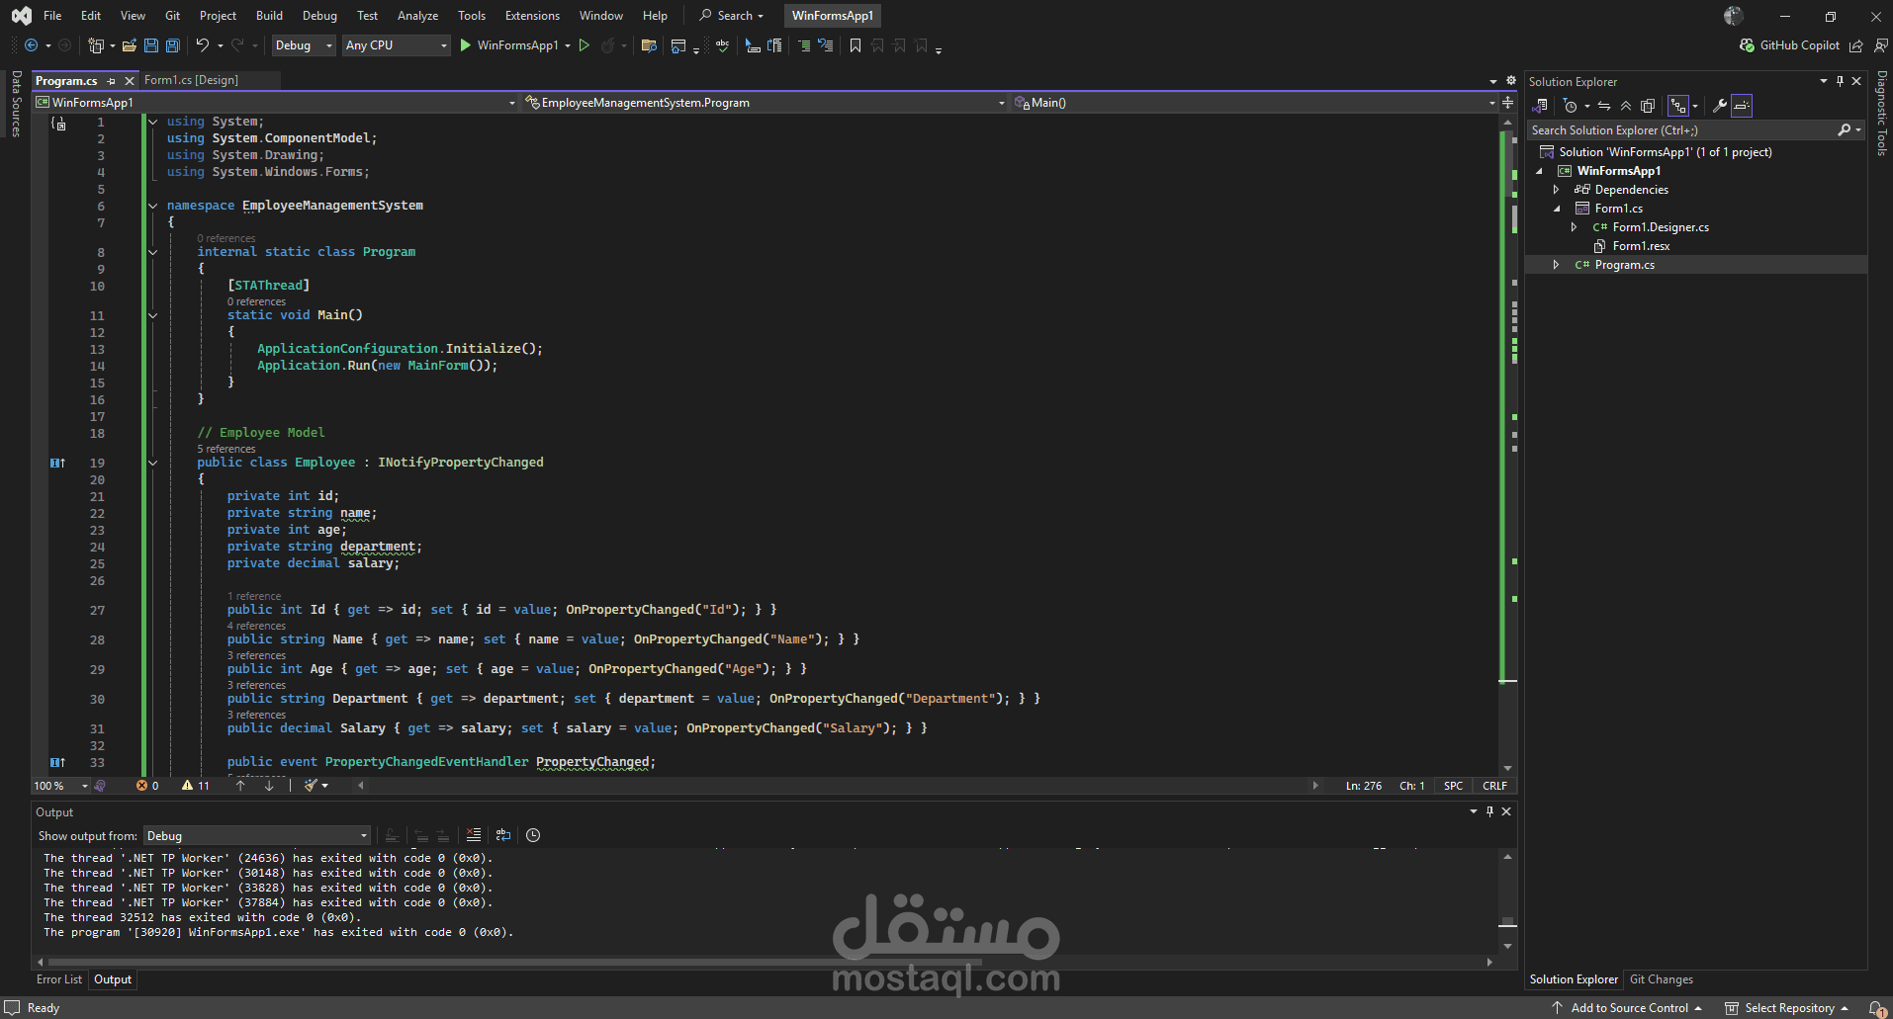
Task: Toggle Preview Selected Items in Solution Explorer
Action: pos(1742,106)
